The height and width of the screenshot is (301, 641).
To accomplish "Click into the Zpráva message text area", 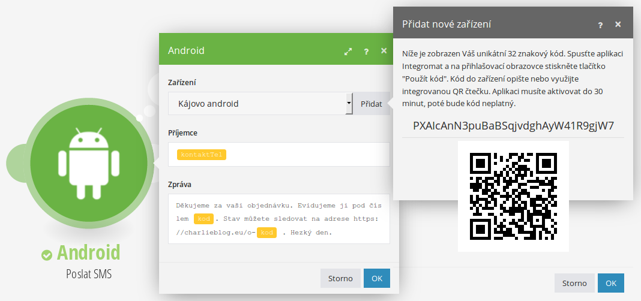I will point(279,219).
